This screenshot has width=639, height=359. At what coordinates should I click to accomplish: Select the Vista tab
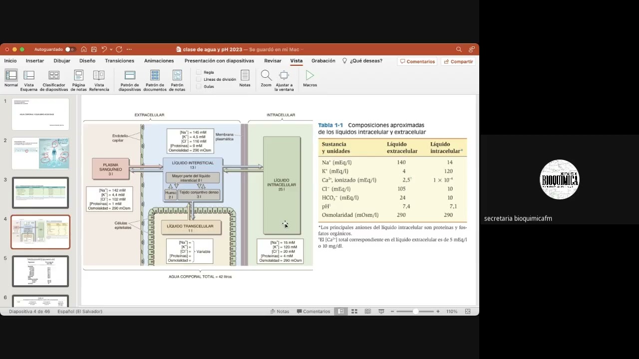click(297, 61)
